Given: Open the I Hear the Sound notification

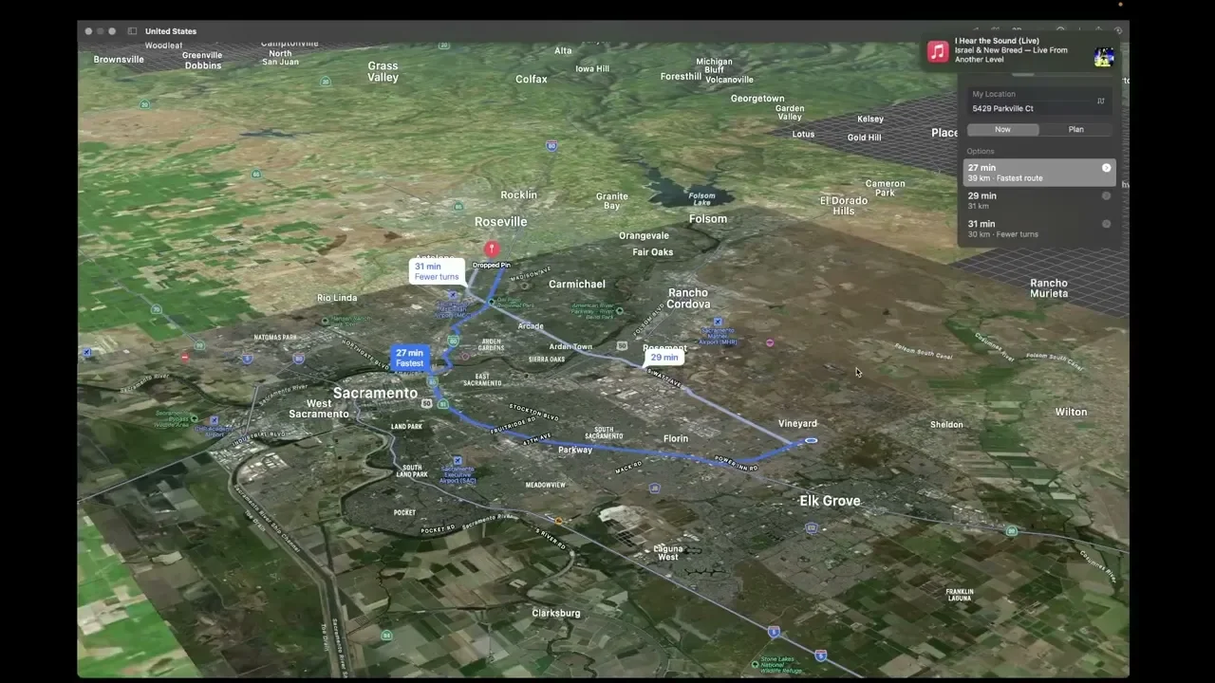Looking at the screenshot, I should 1021,51.
